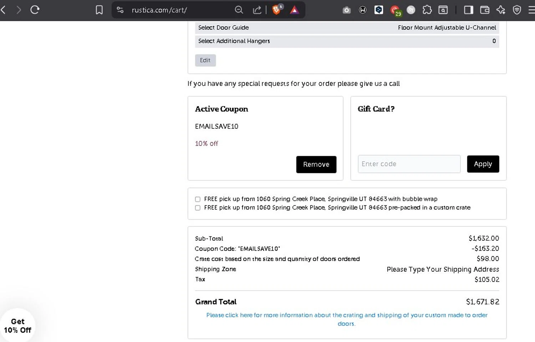Click the special requests call notice text
Image resolution: width=535 pixels, height=342 pixels.
[294, 83]
